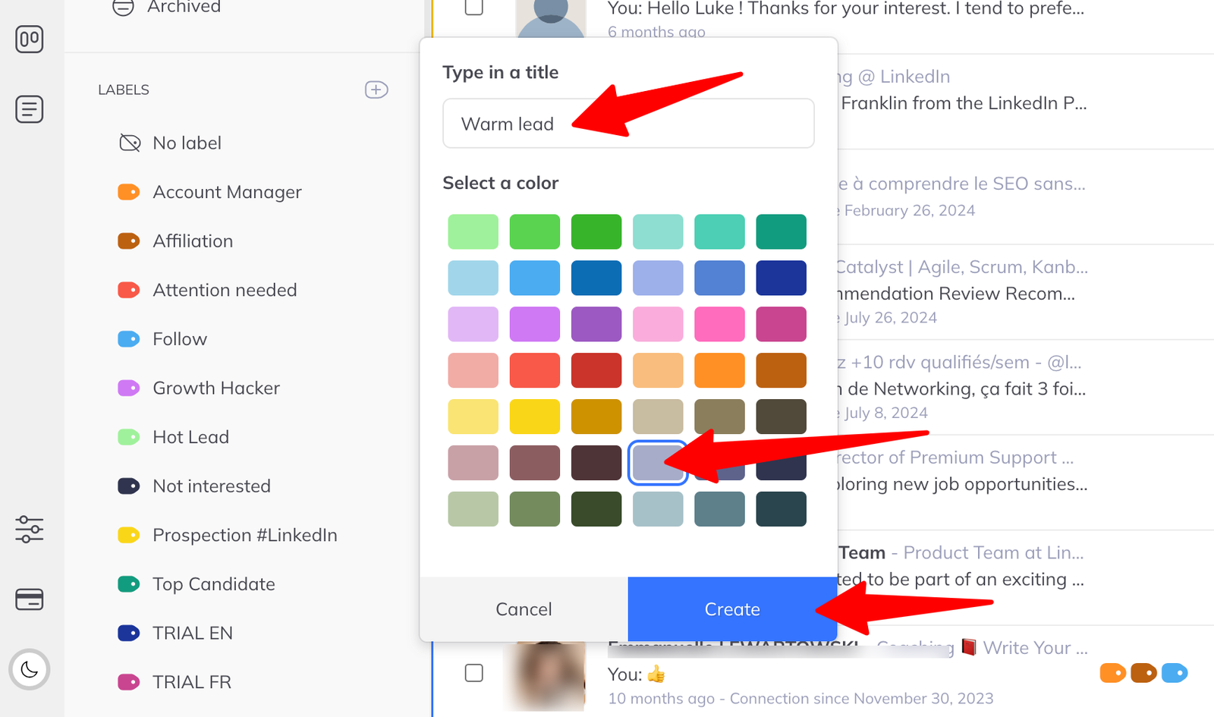Click the orange label tag on the last conversation

click(1112, 673)
